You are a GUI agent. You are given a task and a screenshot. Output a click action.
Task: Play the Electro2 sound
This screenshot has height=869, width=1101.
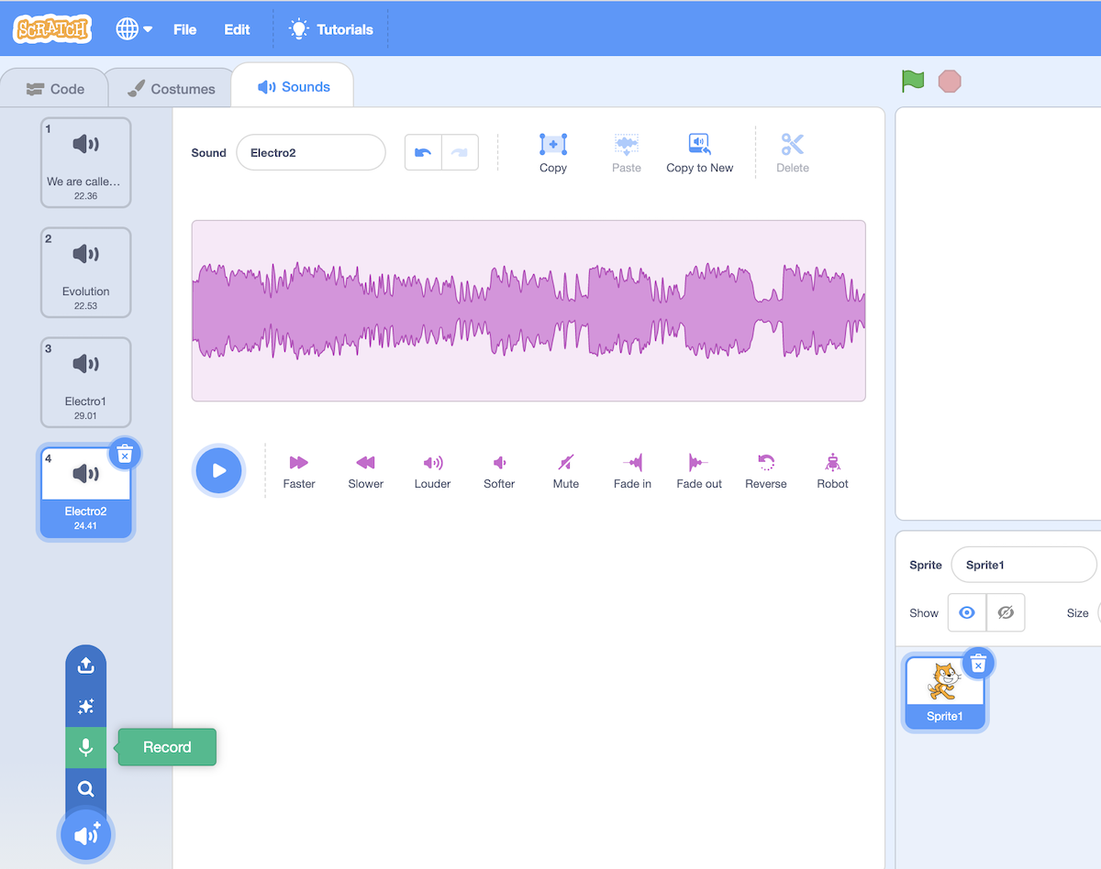pyautogui.click(x=219, y=470)
